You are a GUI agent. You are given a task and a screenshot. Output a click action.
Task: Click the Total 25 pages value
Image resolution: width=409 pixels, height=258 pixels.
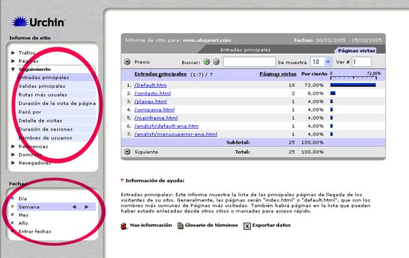(292, 152)
